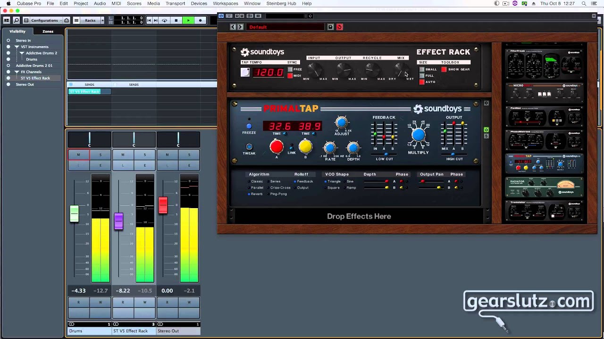604x339 pixels.
Task: Go to previous marker in the transport
Action: tap(150, 20)
